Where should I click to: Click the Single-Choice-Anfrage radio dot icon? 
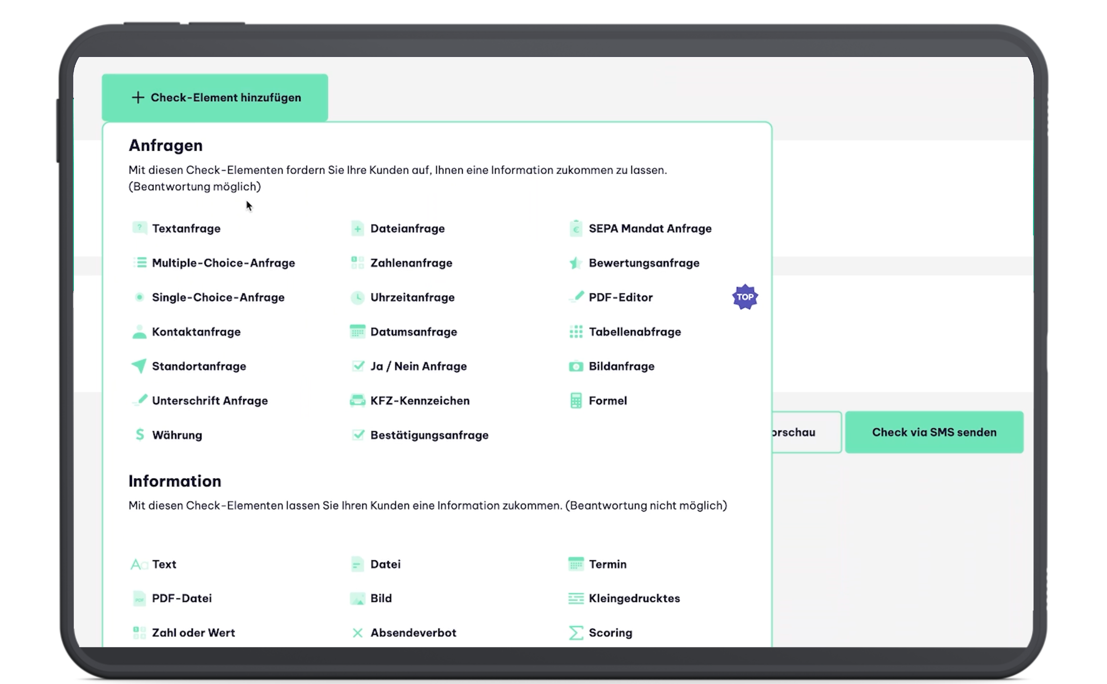[x=139, y=297]
